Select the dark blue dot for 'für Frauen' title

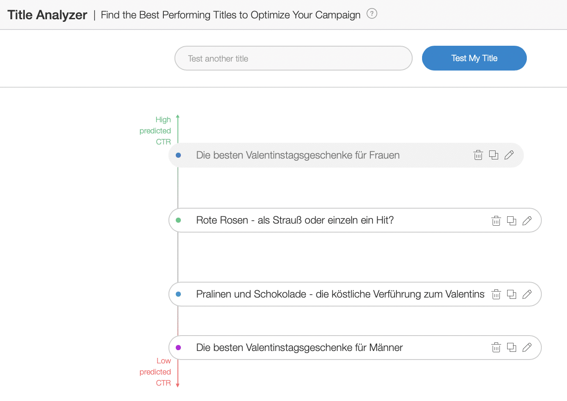178,155
